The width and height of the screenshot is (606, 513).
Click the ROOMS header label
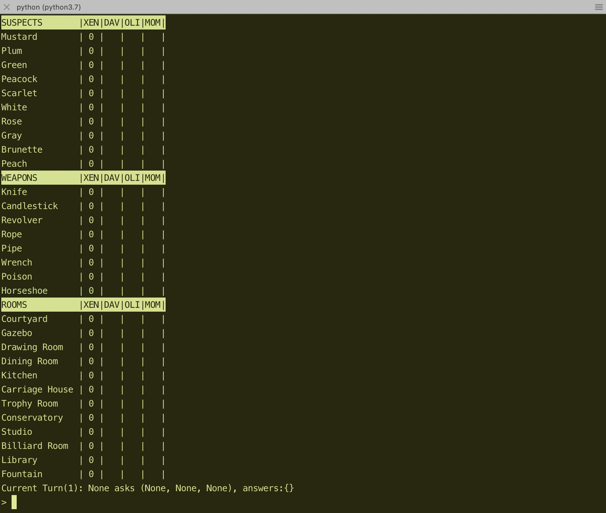coord(14,305)
